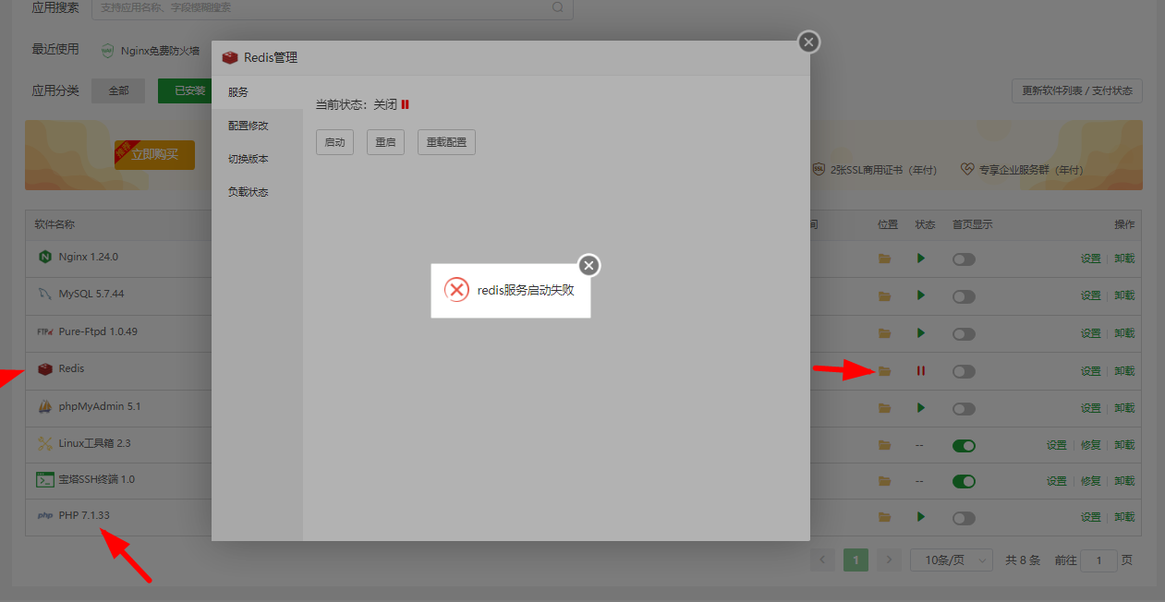Open the 服务 tab in Redis管理

(257, 92)
